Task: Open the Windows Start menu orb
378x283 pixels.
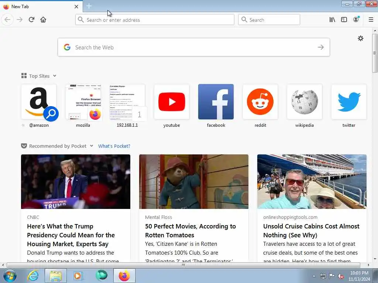Action: point(10,276)
